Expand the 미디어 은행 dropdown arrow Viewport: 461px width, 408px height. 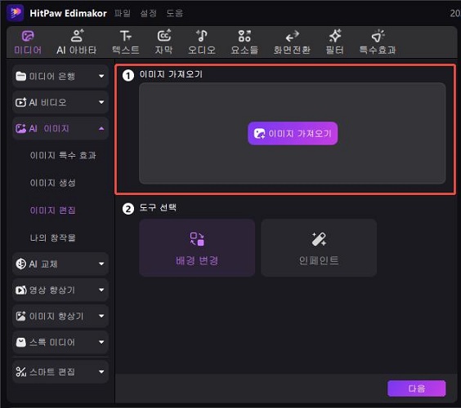(101, 77)
